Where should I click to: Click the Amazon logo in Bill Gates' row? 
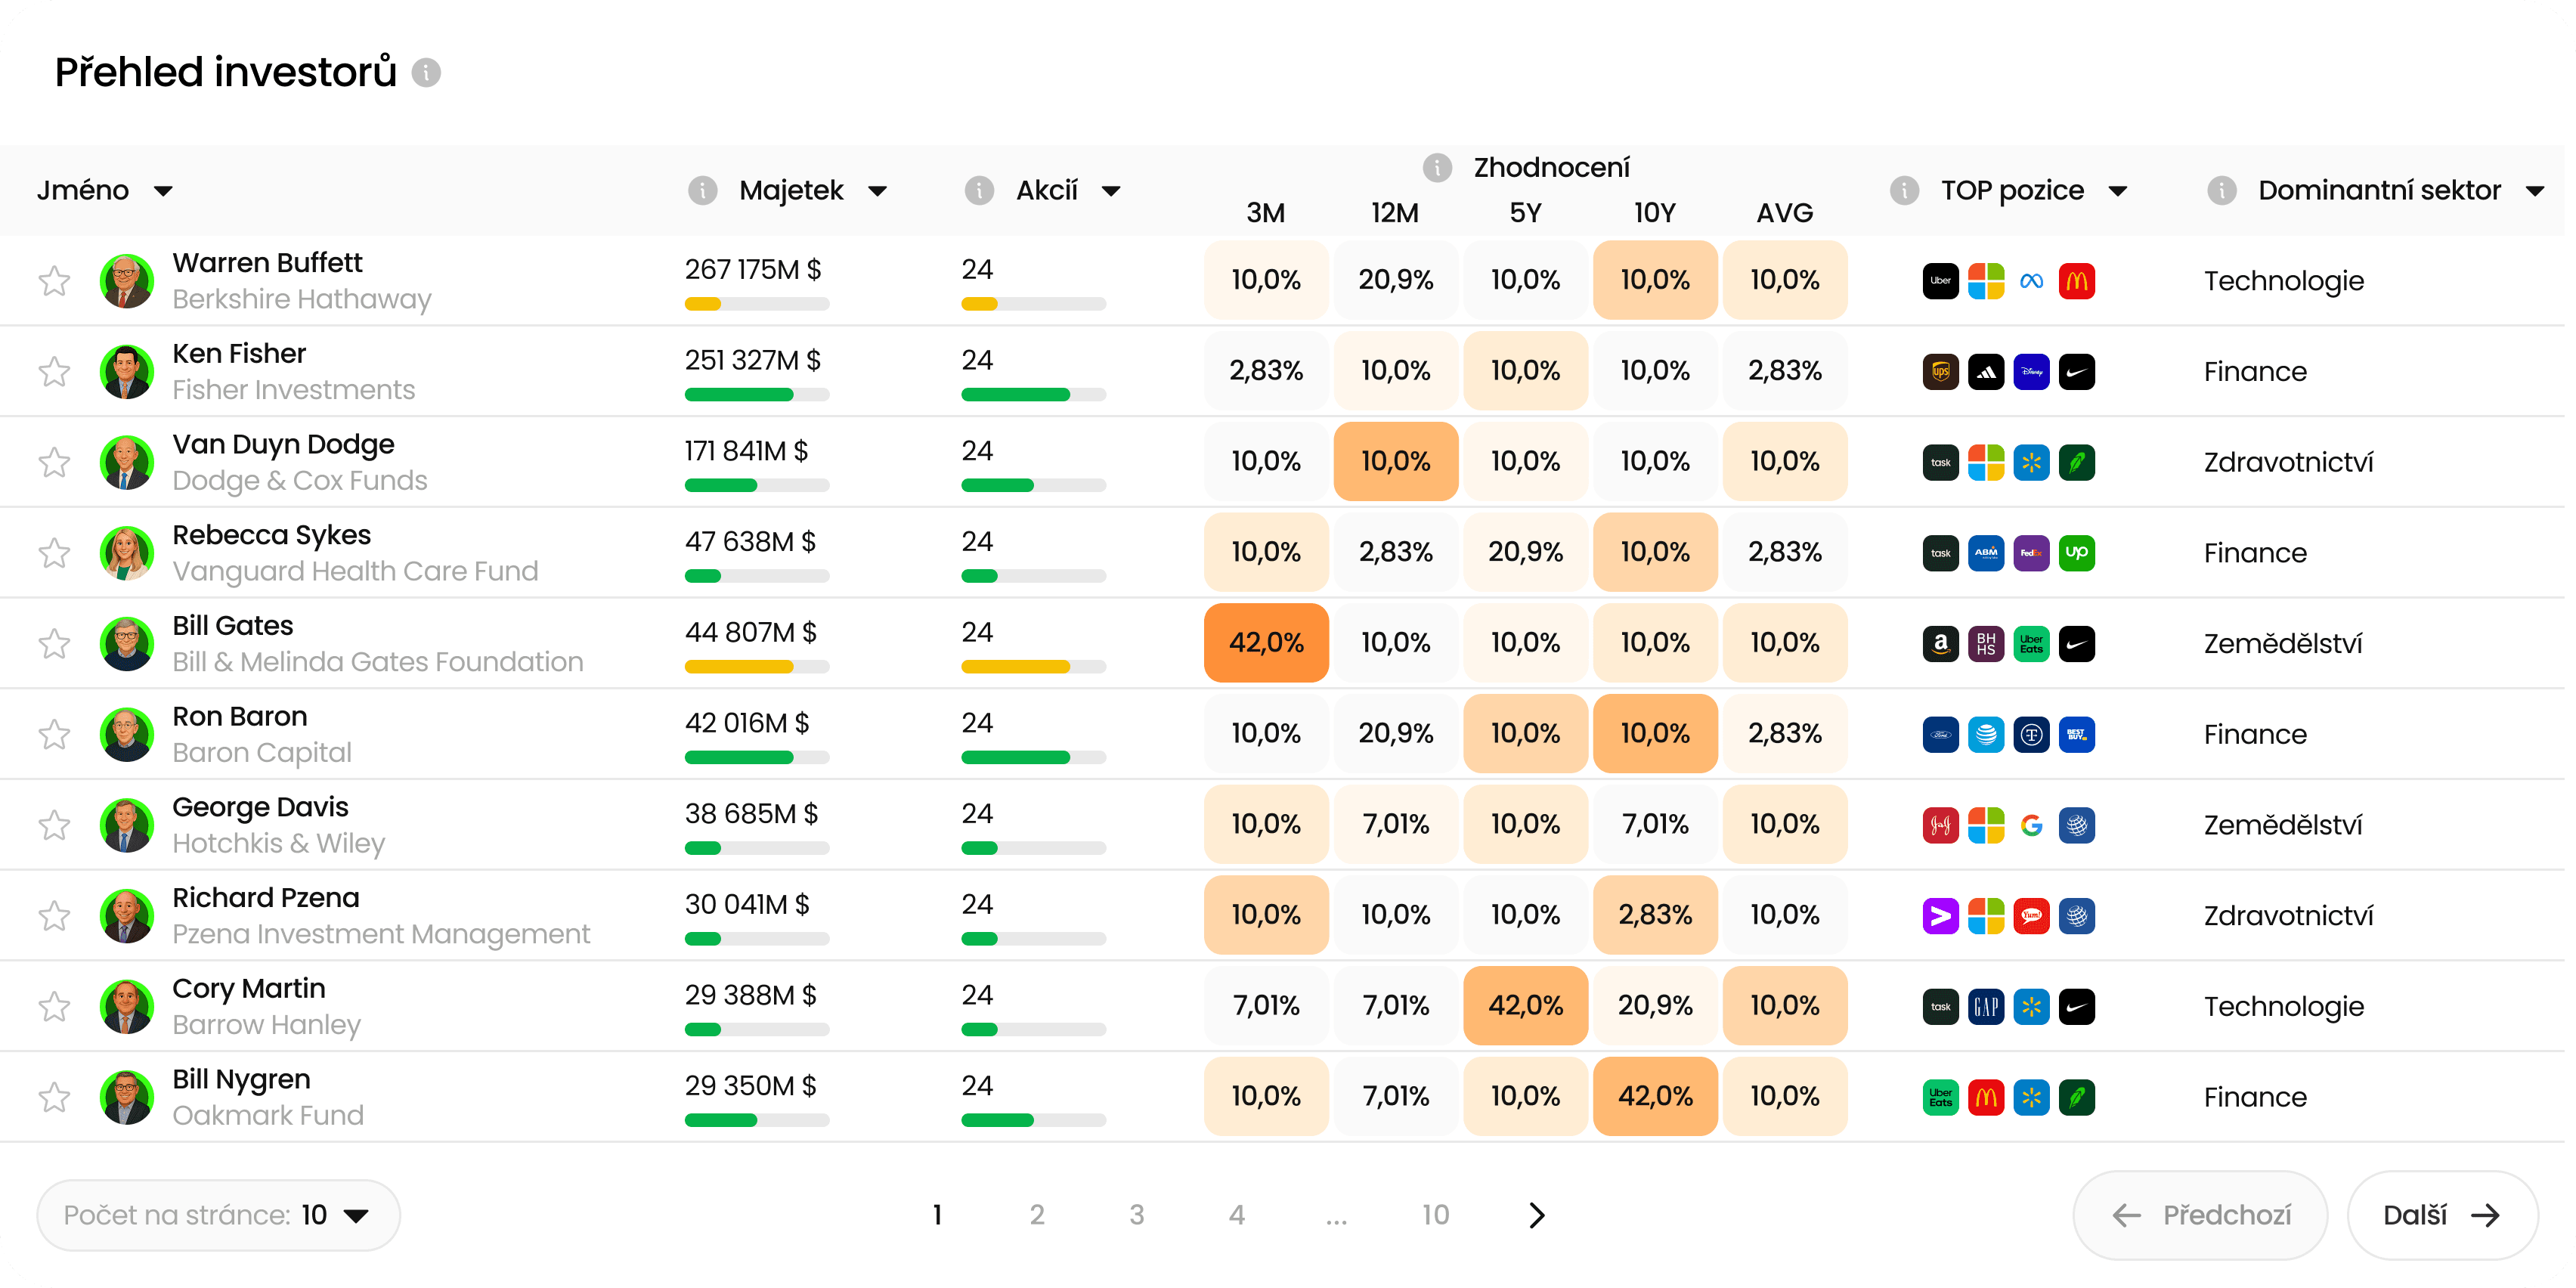click(1940, 644)
